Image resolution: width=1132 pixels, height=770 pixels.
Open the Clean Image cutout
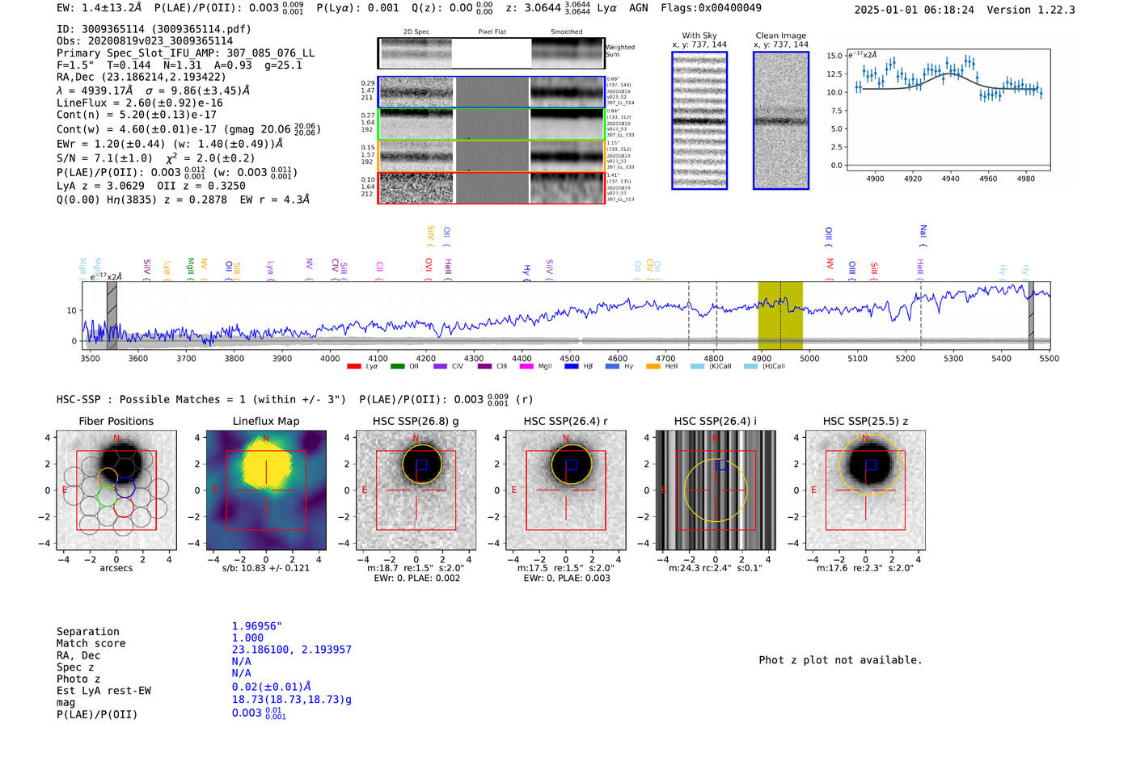(x=781, y=120)
